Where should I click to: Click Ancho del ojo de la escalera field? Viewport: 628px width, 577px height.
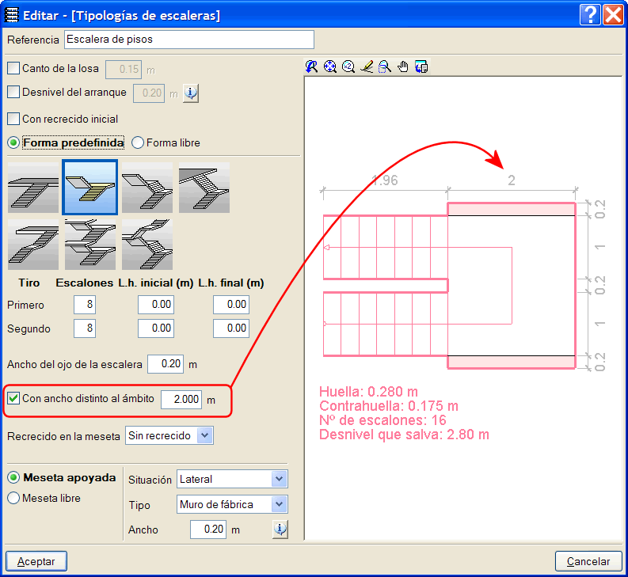[x=166, y=364]
